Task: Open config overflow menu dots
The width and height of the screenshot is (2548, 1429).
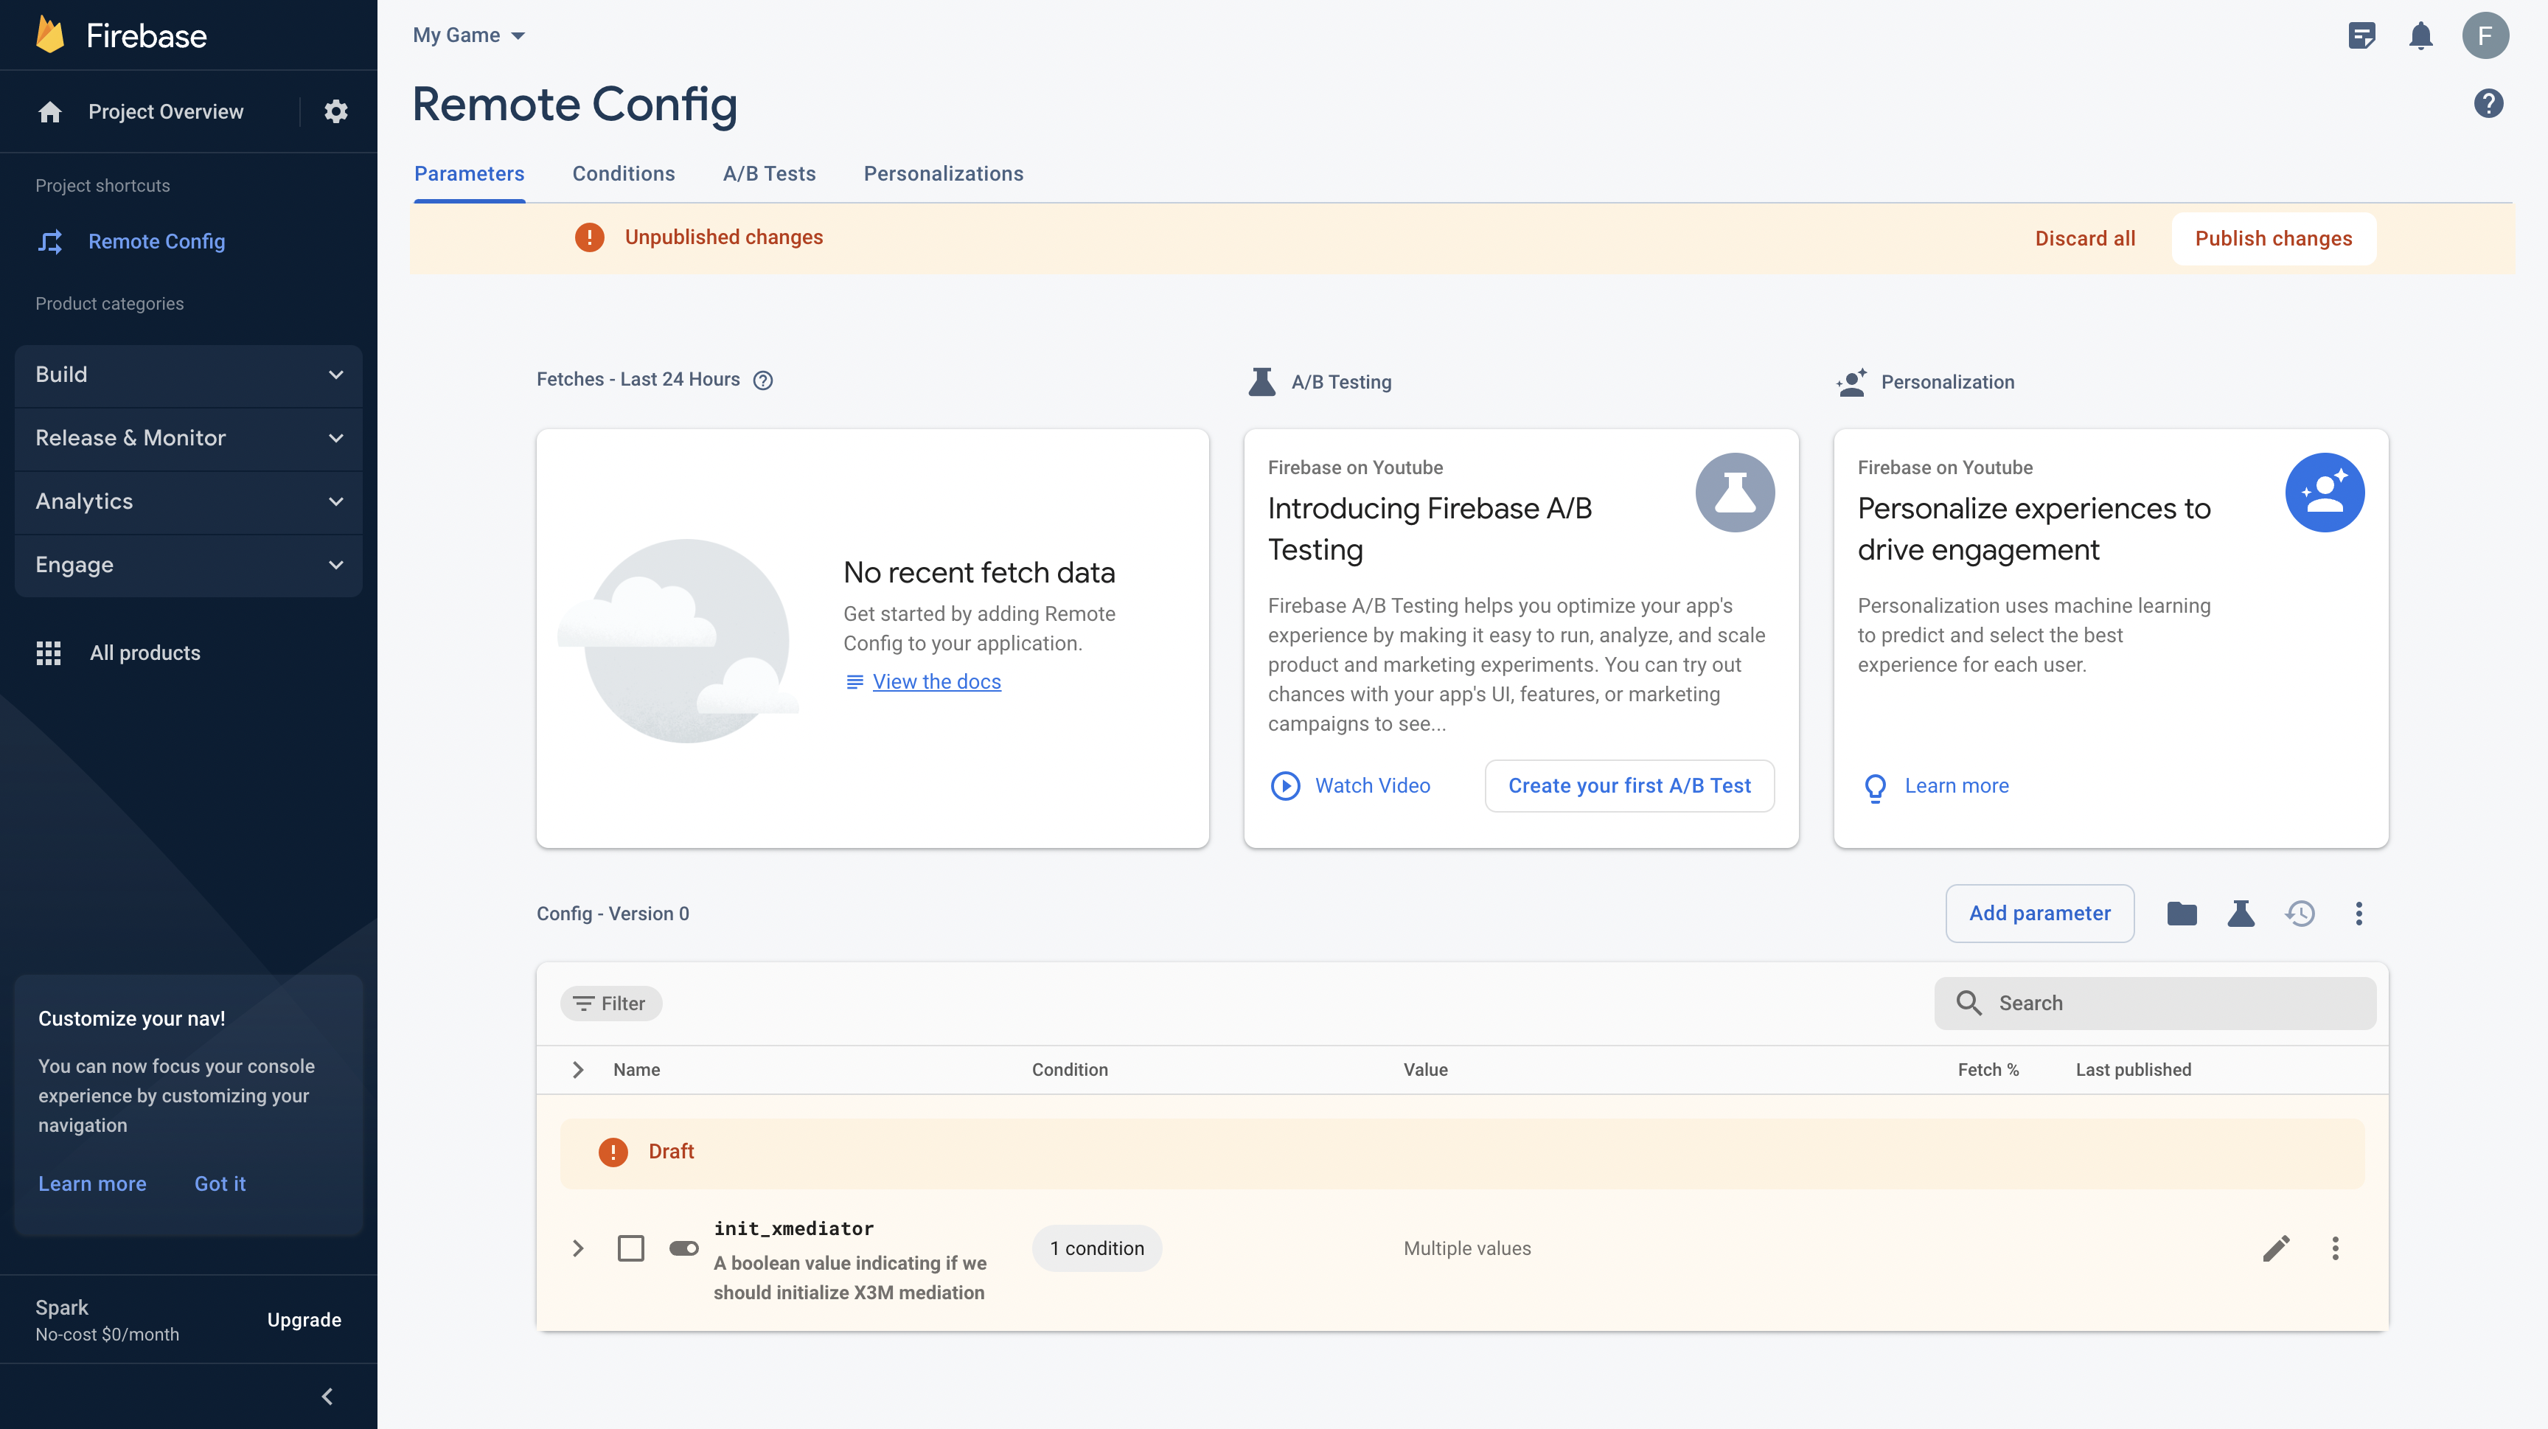Action: [x=2358, y=914]
